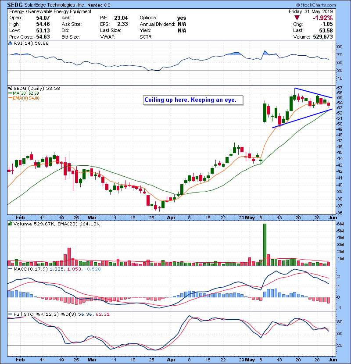
Task: Select the red MACD signal value 1.853
Action: click(74, 269)
